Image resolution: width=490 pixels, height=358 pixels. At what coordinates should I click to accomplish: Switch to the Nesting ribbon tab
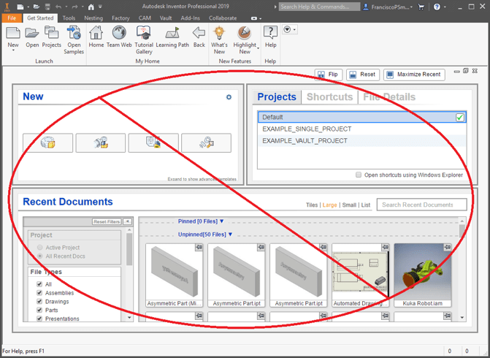point(93,18)
